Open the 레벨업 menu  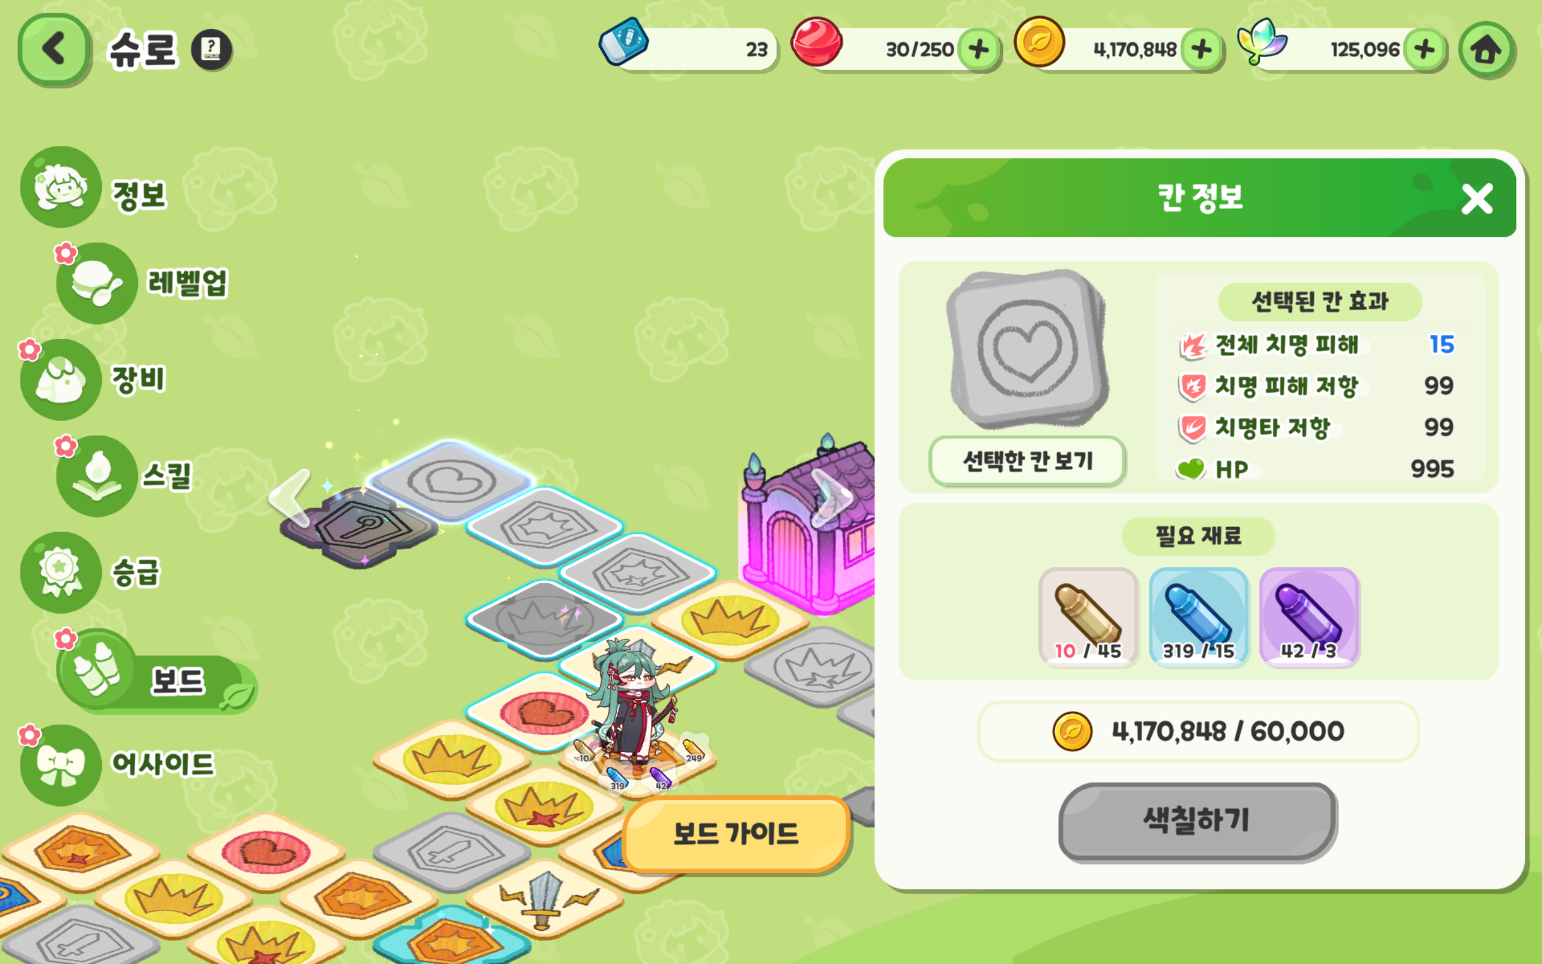(143, 283)
